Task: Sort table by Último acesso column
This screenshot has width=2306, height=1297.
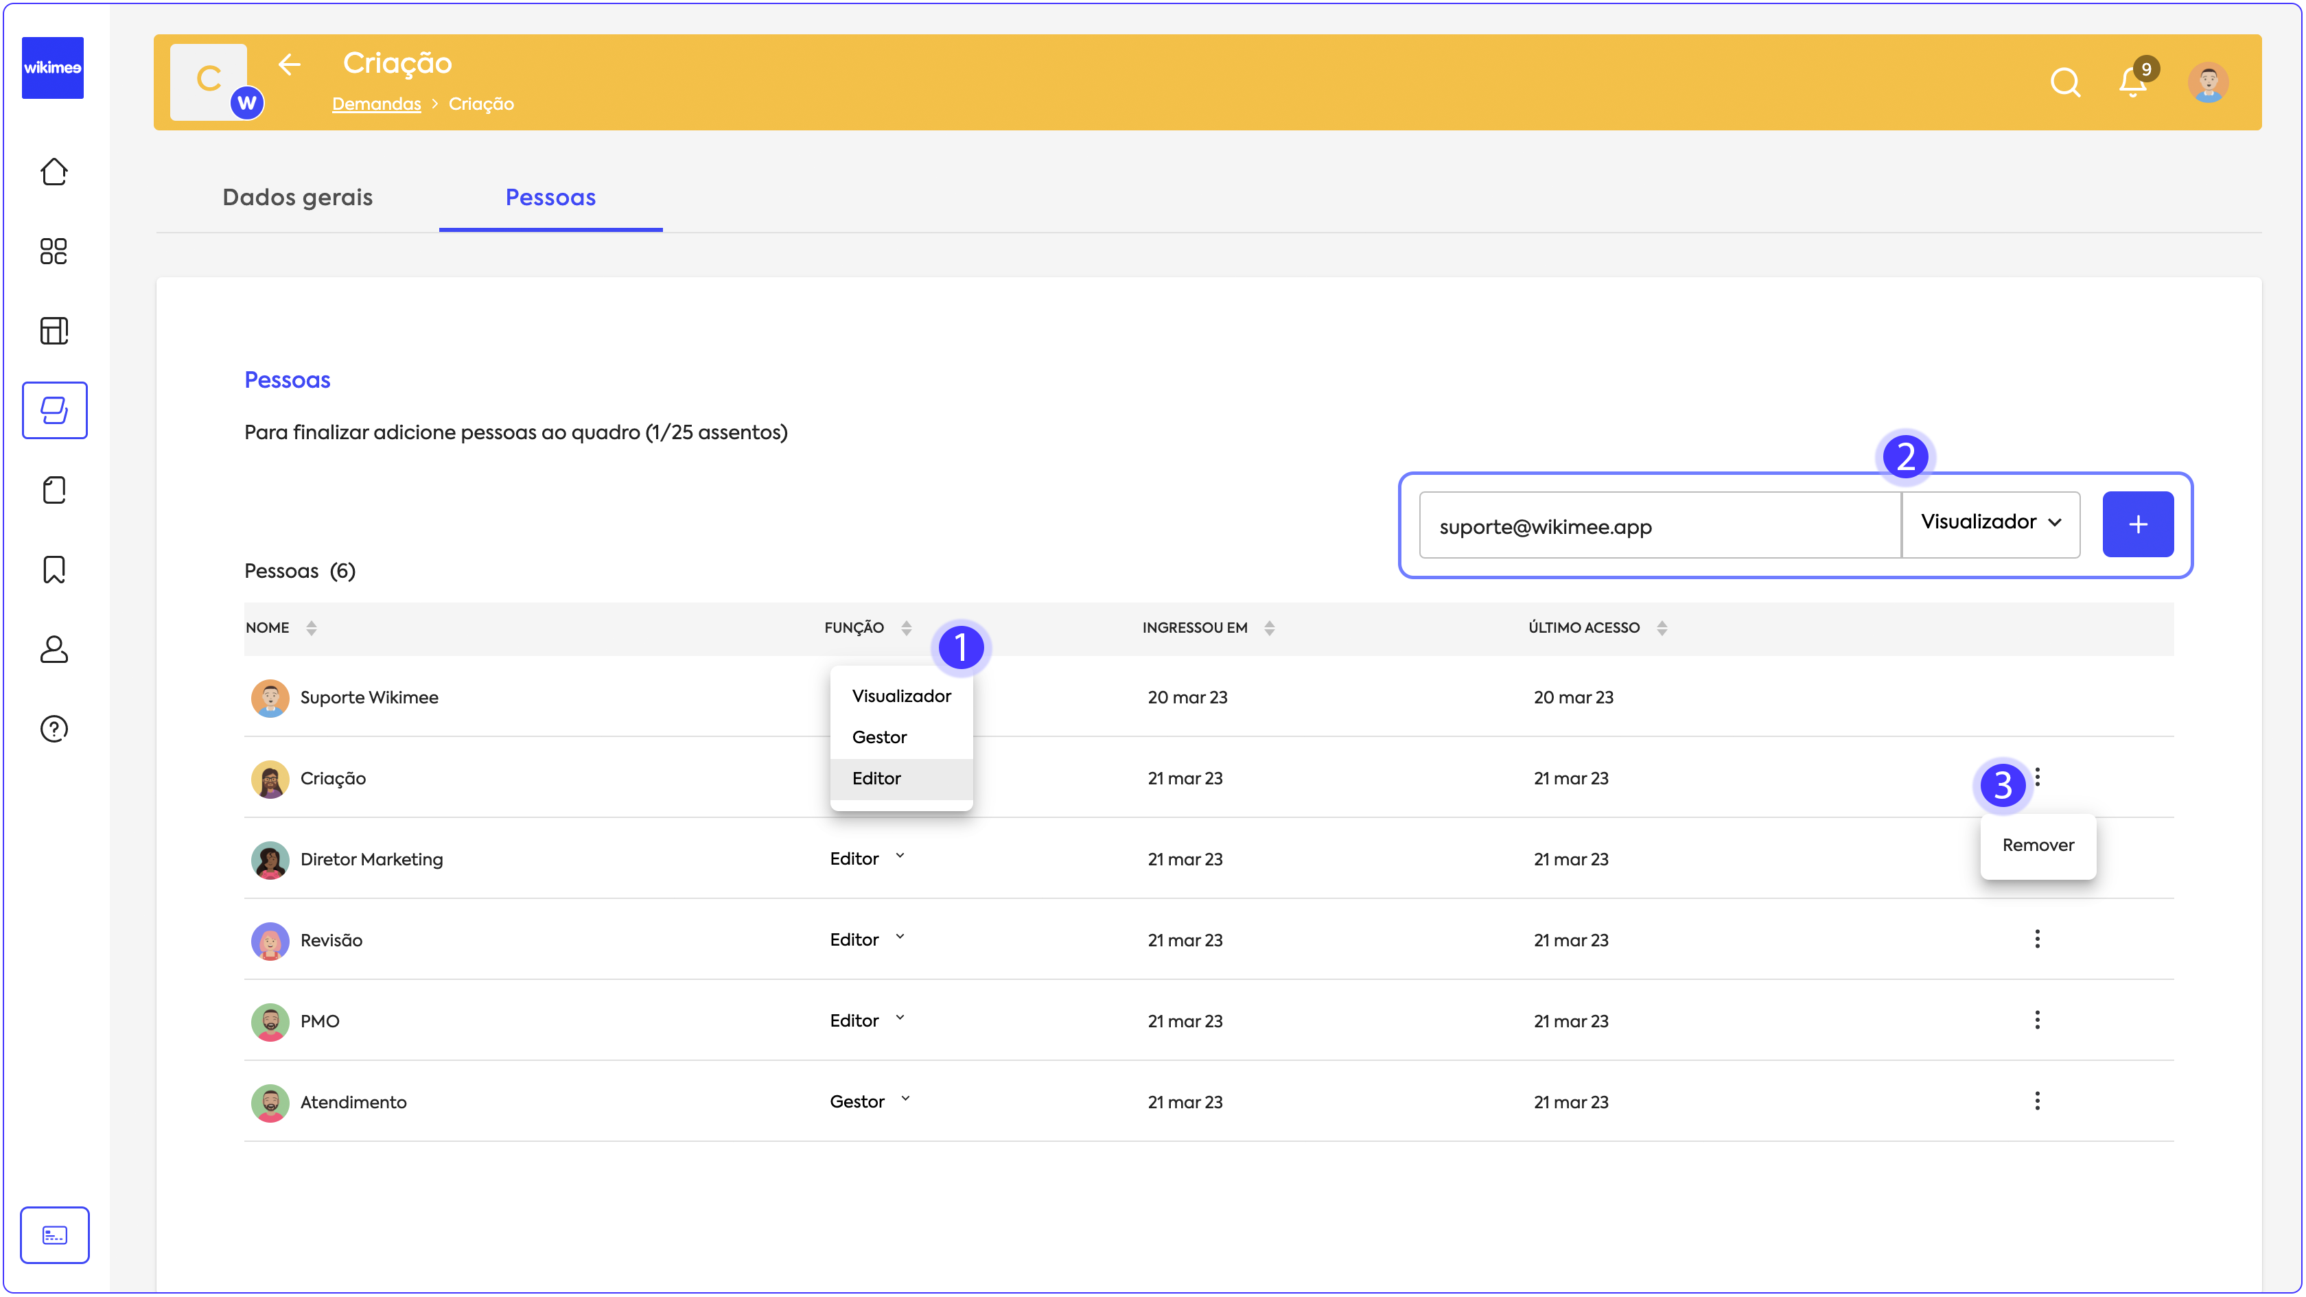Action: point(1661,629)
